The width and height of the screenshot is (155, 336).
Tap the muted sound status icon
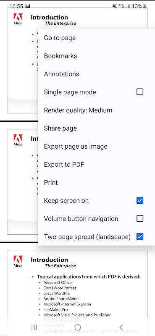115,6
